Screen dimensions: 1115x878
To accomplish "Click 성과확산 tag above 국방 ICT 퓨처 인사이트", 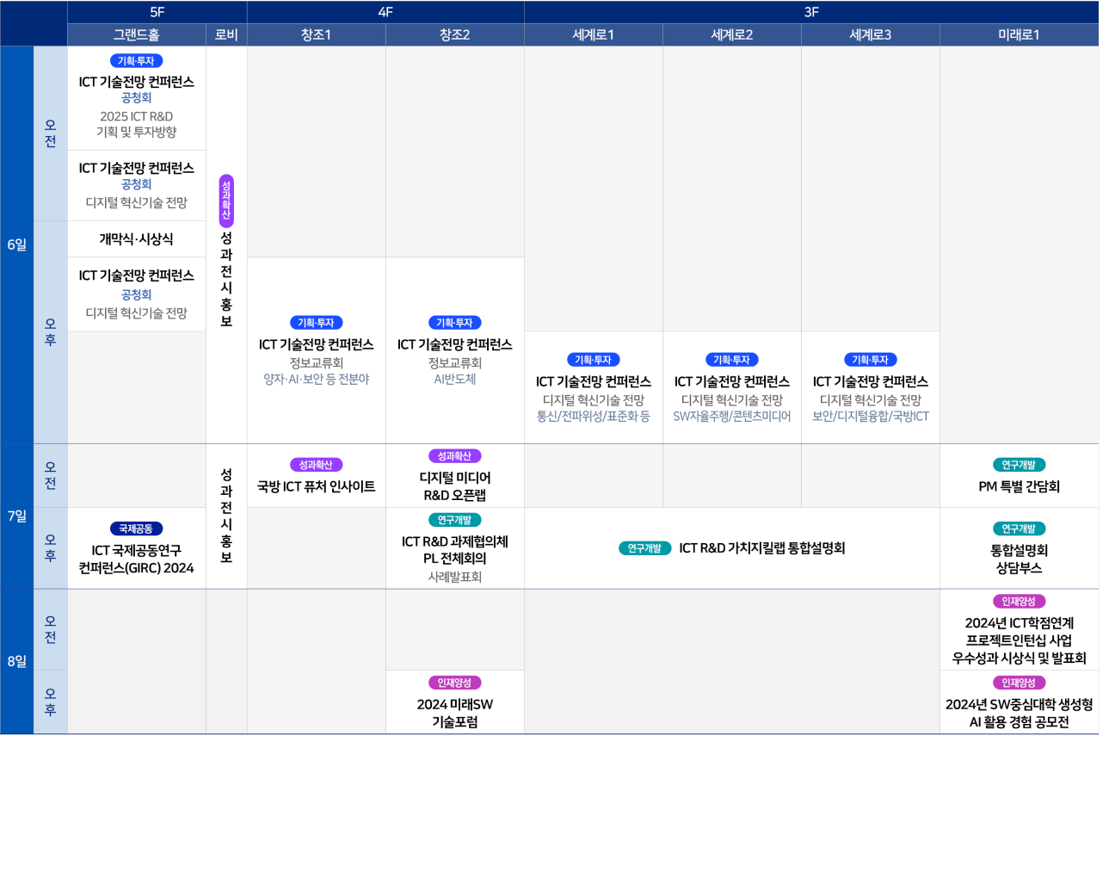I will tap(316, 465).
